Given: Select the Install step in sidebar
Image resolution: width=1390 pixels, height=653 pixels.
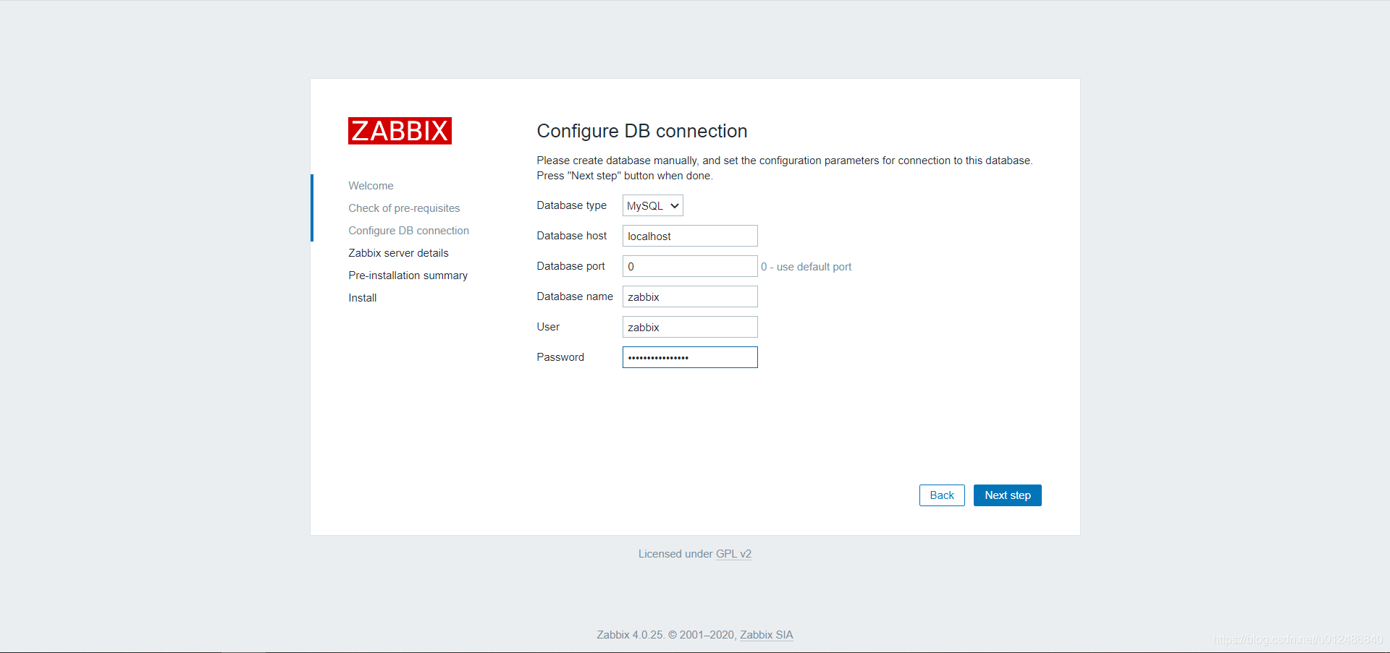Looking at the screenshot, I should click(x=362, y=298).
